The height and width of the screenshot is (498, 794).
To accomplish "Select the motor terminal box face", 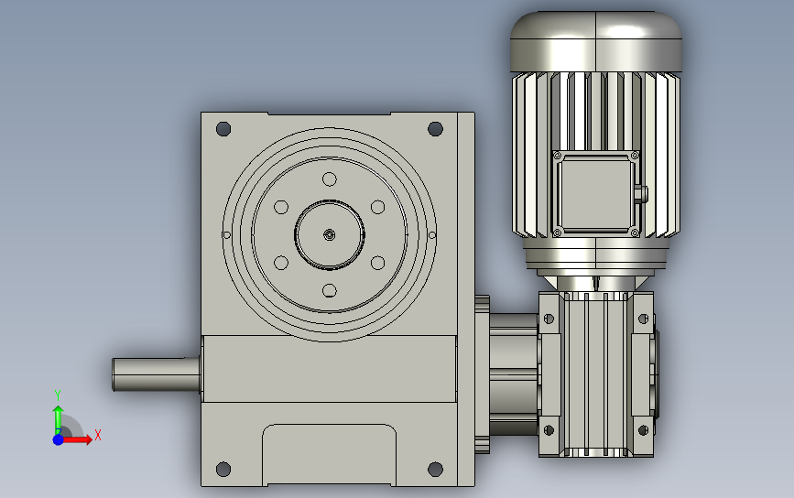I will pos(595,193).
